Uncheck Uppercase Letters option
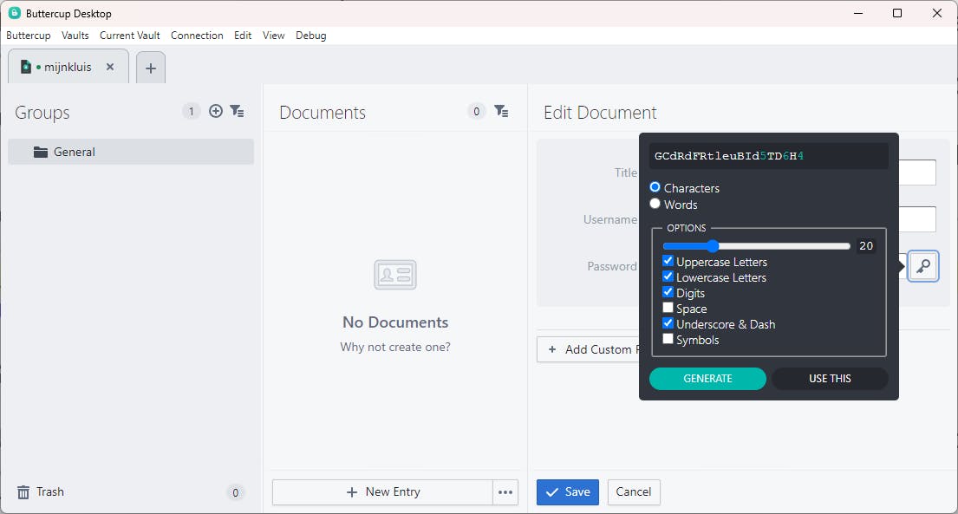958x514 pixels. coord(668,261)
